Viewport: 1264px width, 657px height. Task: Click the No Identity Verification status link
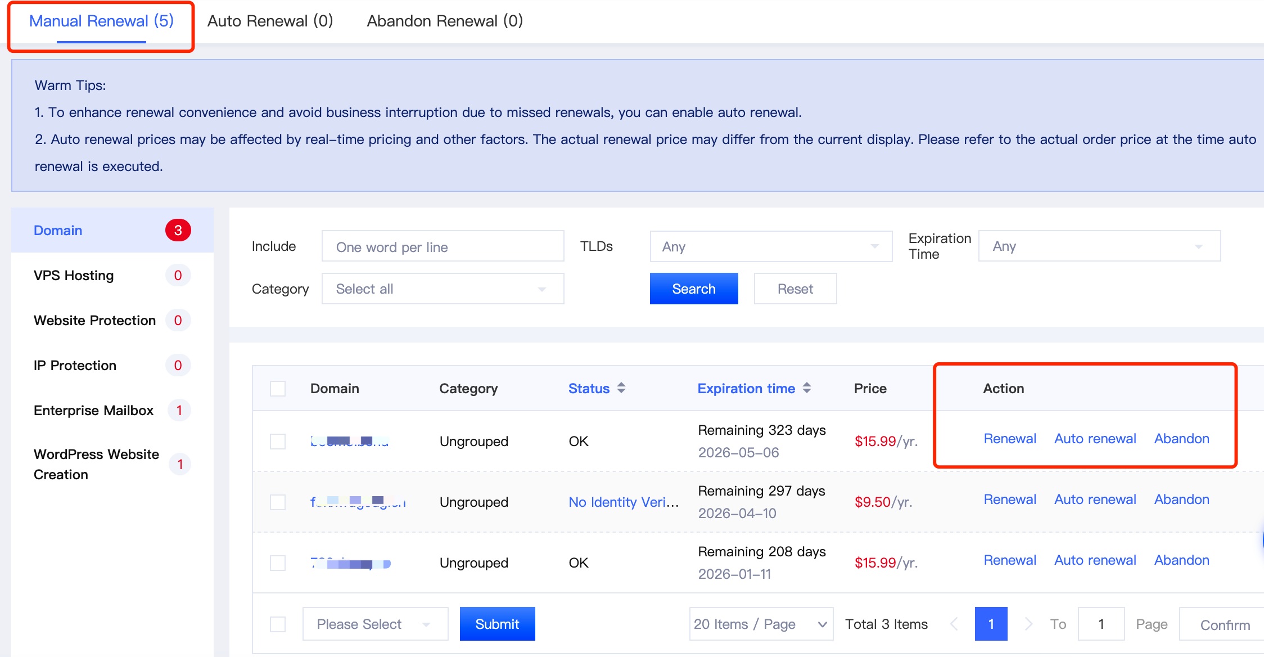[x=624, y=502]
